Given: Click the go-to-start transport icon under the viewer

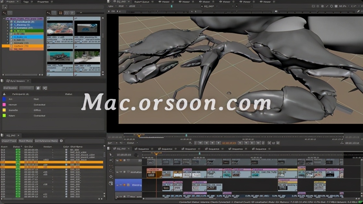Looking at the screenshot, I should 201,143.
